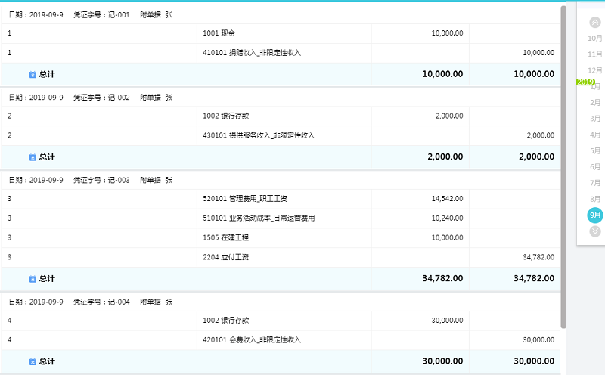Select 10月 in the month timeline
This screenshot has height=375, width=605.
click(x=595, y=39)
